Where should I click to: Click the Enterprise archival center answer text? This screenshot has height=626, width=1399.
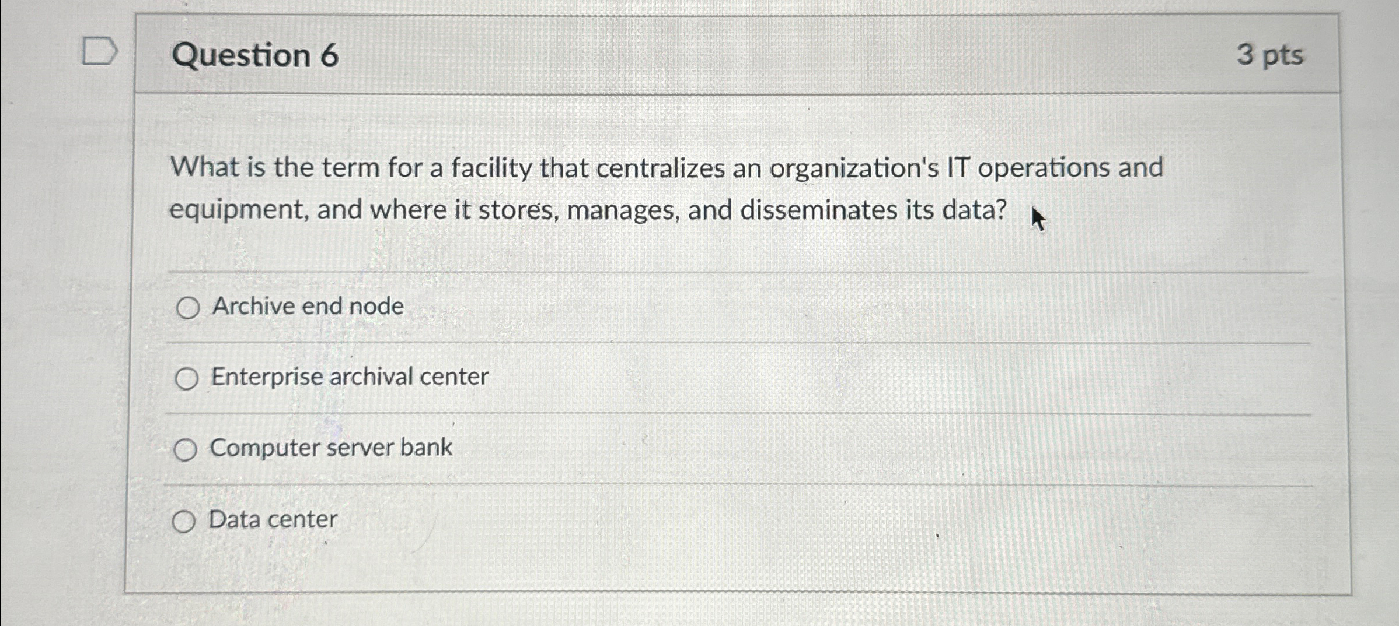point(349,377)
